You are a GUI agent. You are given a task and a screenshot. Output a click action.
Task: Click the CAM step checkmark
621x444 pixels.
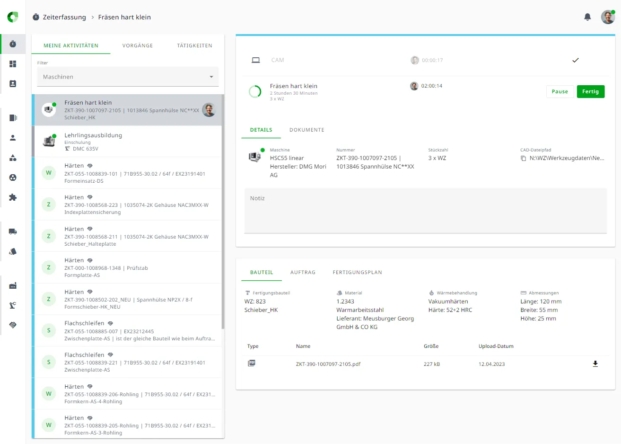pyautogui.click(x=575, y=60)
